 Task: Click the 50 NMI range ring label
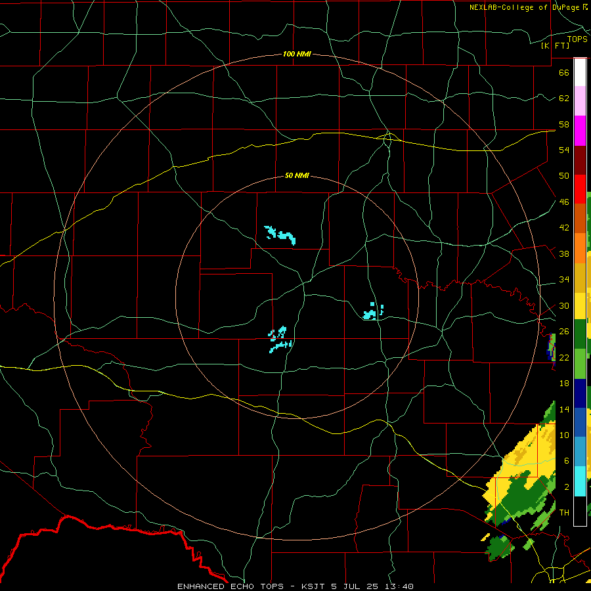297,175
